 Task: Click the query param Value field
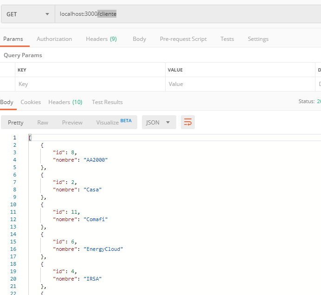(239, 84)
